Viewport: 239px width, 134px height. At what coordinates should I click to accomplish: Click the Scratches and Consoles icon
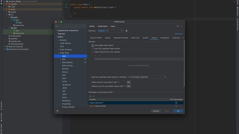(x=7, y=49)
